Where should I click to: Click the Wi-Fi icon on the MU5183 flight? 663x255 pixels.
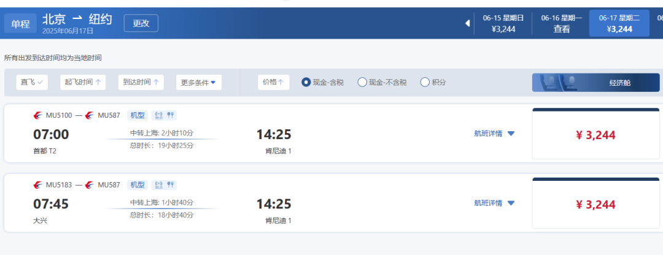(158, 185)
